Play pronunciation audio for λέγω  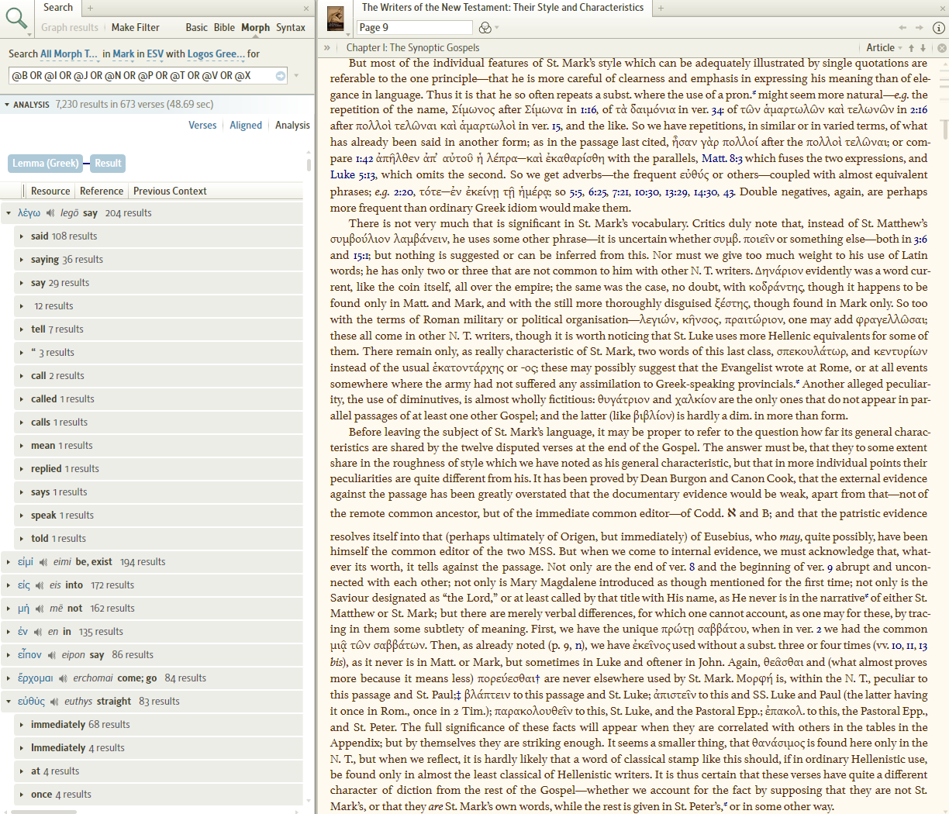tap(50, 213)
